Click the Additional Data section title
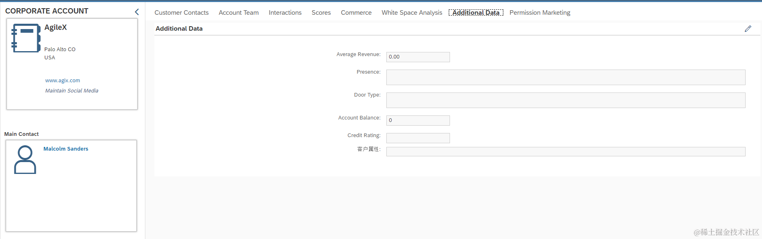762x239 pixels. click(x=179, y=29)
